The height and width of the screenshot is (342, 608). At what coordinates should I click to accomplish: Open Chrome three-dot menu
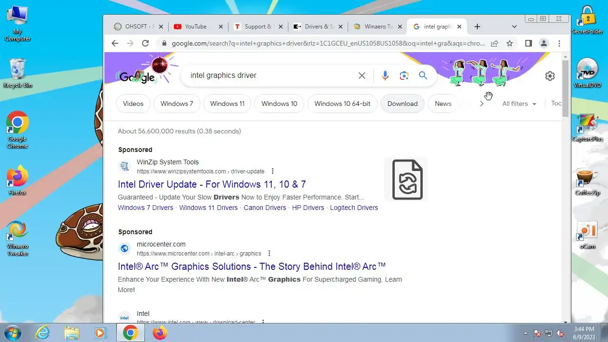[x=559, y=43]
